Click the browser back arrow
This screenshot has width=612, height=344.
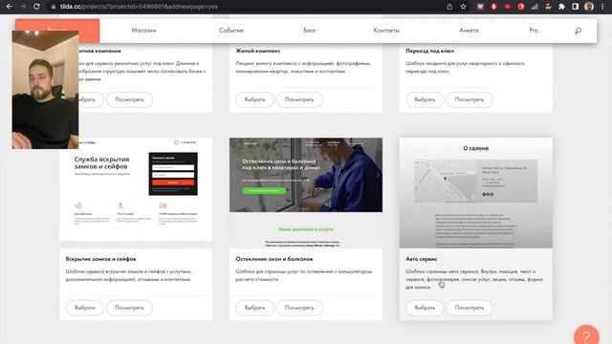click(x=10, y=7)
